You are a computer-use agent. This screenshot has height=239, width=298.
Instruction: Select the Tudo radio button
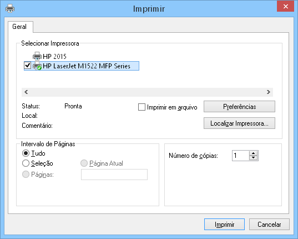pos(26,153)
